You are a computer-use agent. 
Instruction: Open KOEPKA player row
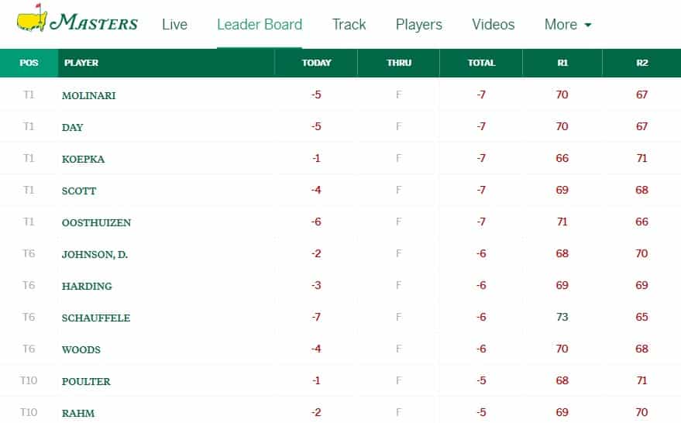point(341,159)
